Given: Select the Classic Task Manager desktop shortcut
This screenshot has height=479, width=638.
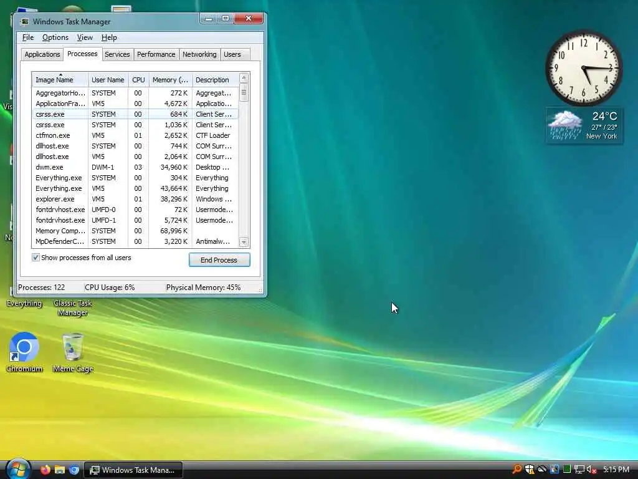Looking at the screenshot, I should (73, 307).
